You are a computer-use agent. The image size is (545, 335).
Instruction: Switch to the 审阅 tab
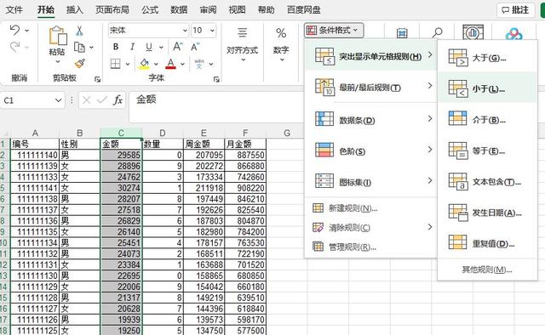click(208, 9)
